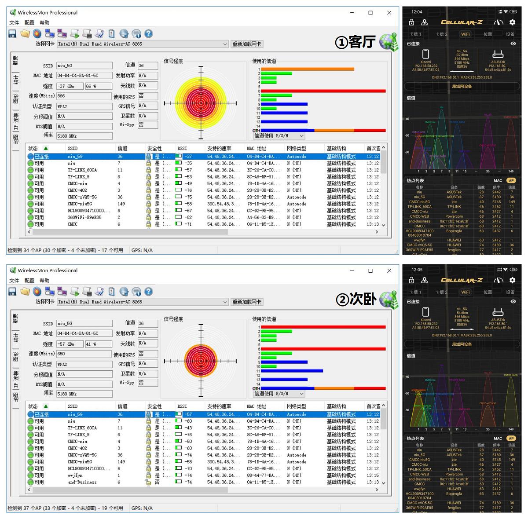Select the CMCC-niu5G row in upper WirelessMon list
This screenshot has height=519, width=528.
203,204
